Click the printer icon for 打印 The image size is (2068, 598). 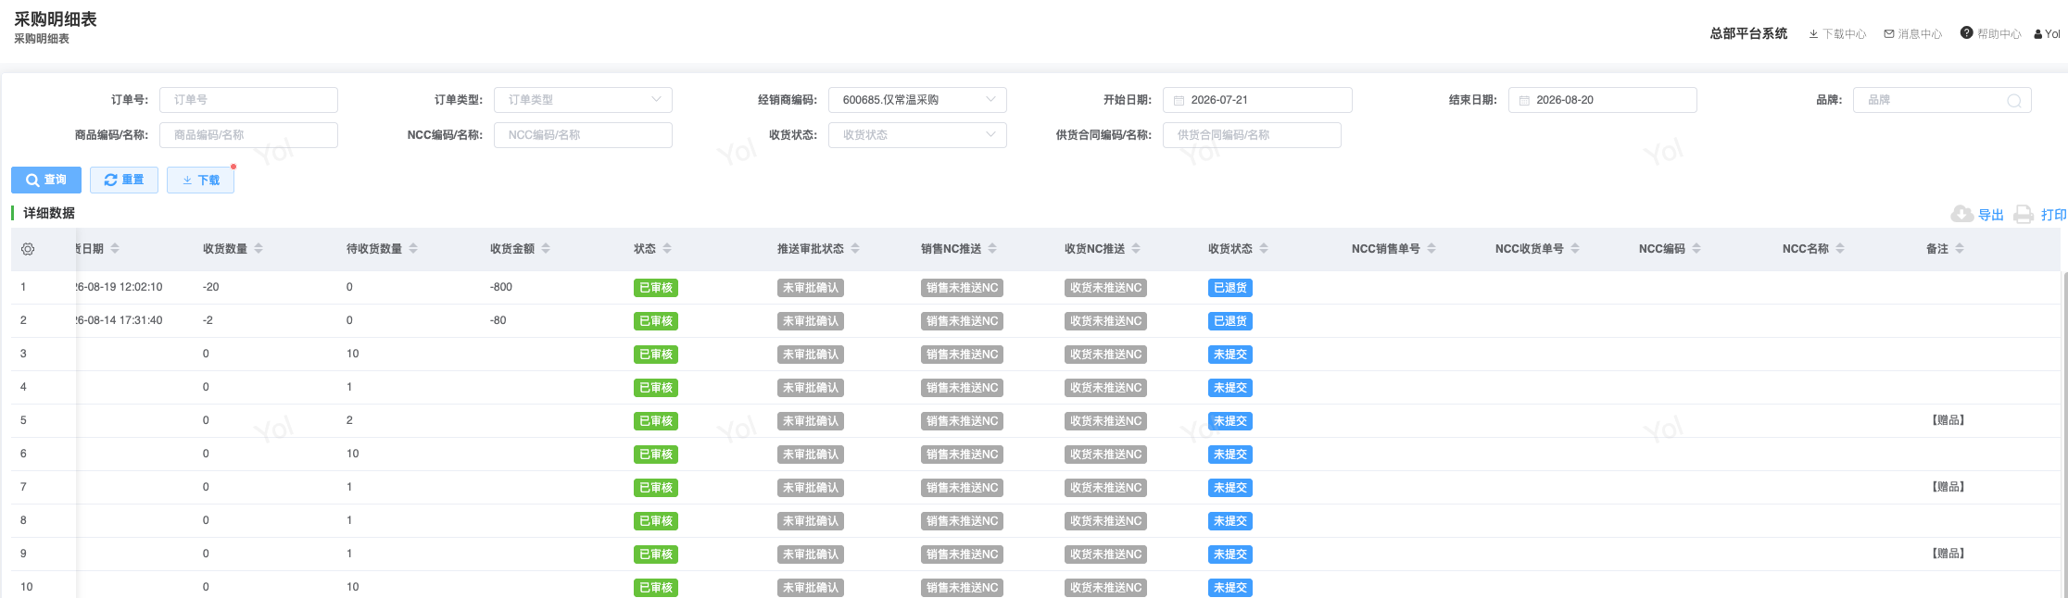2024,214
